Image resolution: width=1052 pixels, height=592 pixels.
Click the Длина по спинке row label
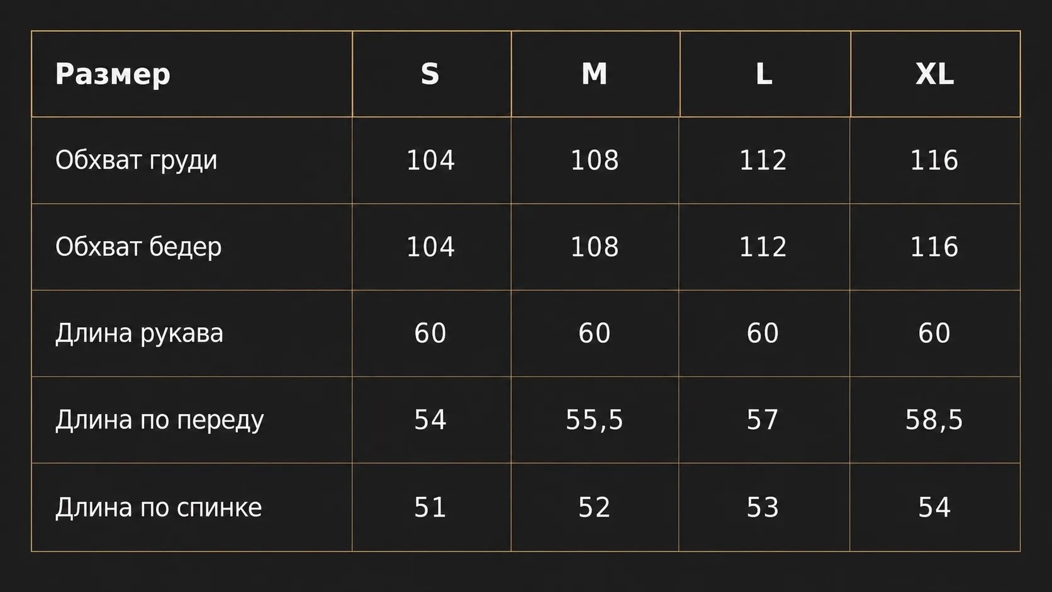159,508
